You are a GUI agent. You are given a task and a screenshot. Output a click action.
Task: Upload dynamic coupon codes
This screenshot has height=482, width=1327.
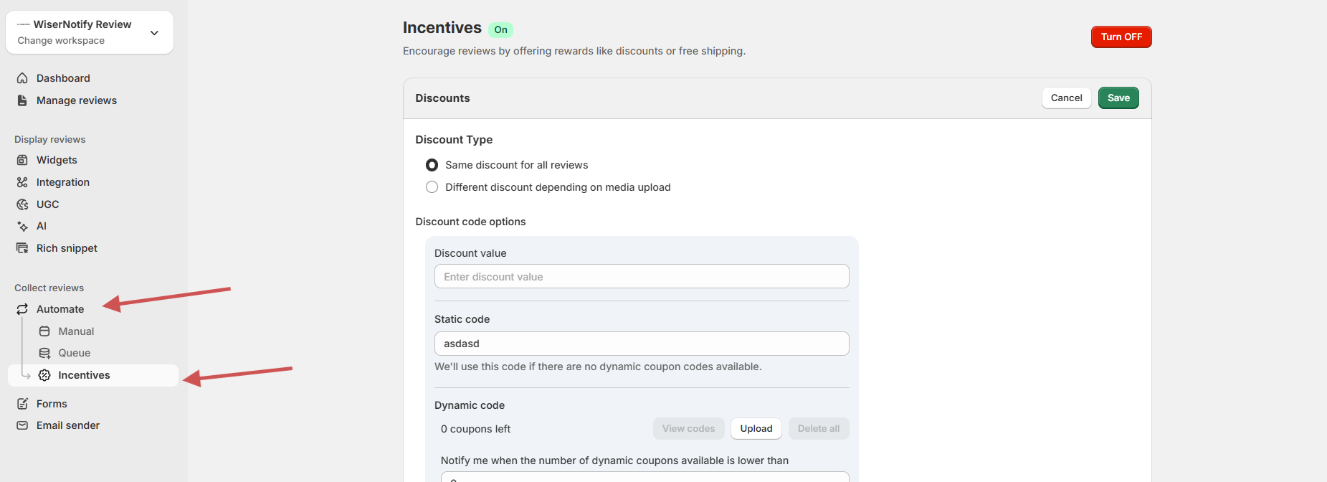tap(756, 429)
